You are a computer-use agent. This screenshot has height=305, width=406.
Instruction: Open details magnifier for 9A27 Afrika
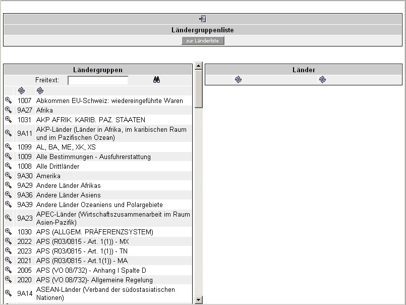(8, 110)
